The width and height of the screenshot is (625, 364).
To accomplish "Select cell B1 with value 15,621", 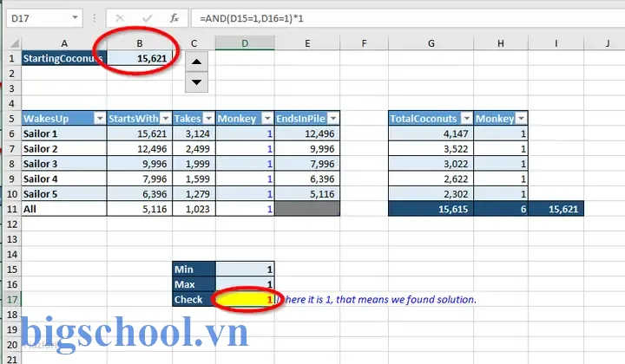I will tap(140, 58).
